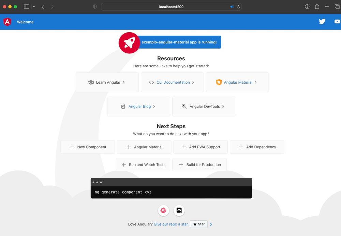
Task: Click the red rocket icon badge
Action: click(129, 43)
